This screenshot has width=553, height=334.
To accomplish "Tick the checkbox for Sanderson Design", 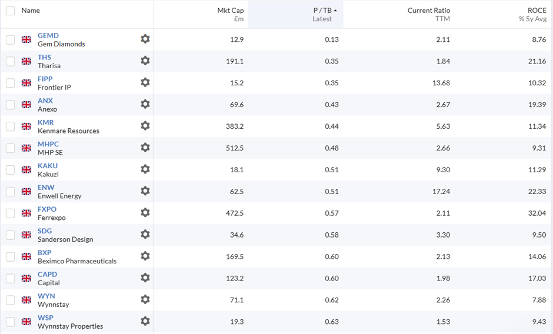I will pos(11,235).
